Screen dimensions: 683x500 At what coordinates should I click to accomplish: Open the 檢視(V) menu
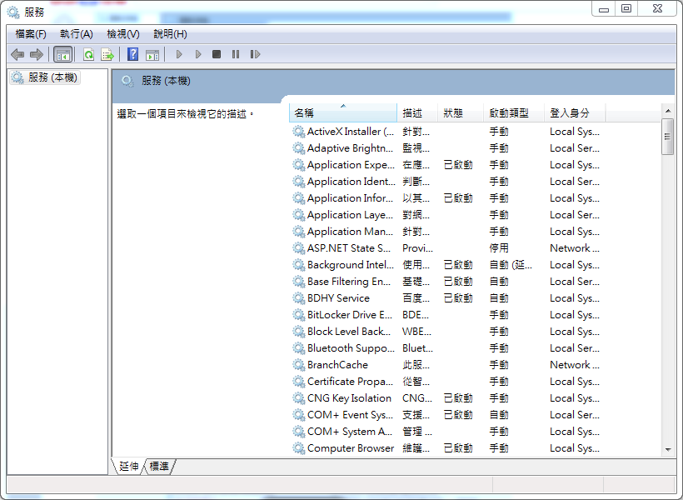click(123, 34)
